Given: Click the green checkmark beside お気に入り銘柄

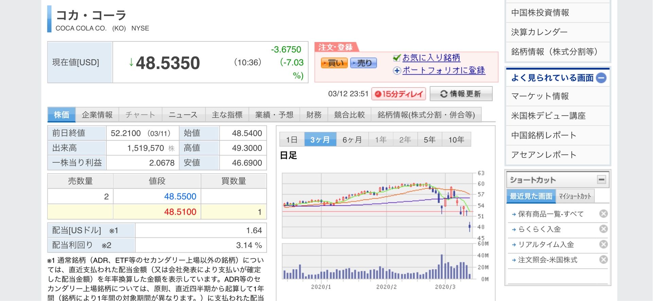Looking at the screenshot, I should click(x=397, y=58).
